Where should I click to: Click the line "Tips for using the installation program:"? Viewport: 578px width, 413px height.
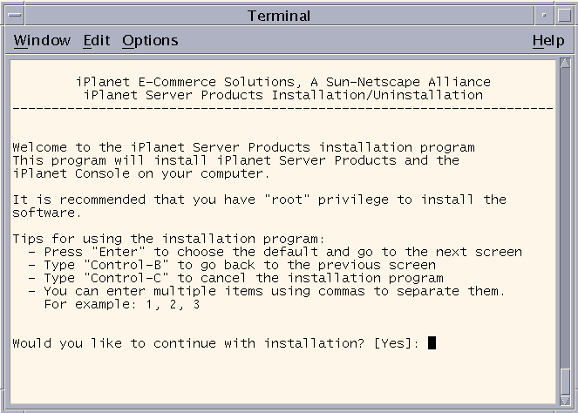[x=168, y=239]
